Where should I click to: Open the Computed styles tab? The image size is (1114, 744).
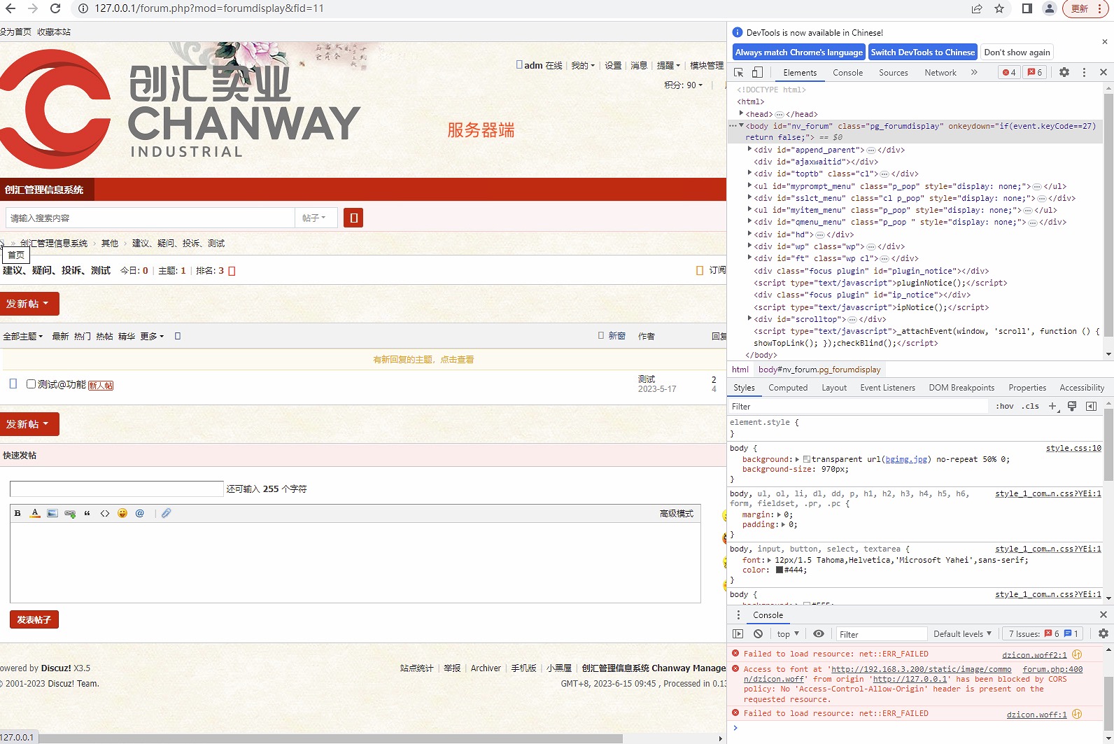(788, 388)
